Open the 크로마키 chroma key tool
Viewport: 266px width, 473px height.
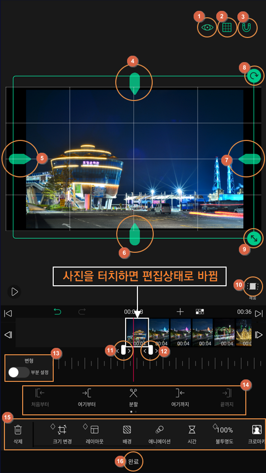(x=256, y=435)
